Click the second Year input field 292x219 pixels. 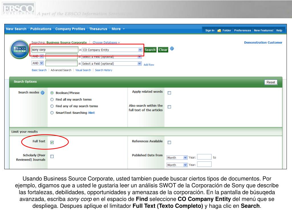point(204,164)
